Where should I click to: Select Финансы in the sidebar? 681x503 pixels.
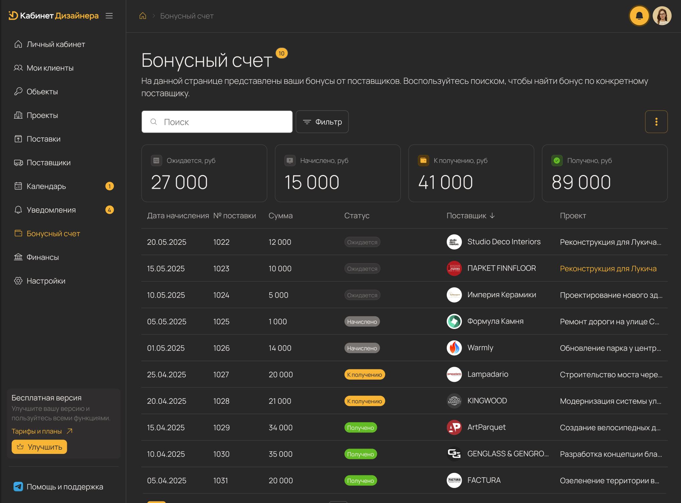point(42,257)
